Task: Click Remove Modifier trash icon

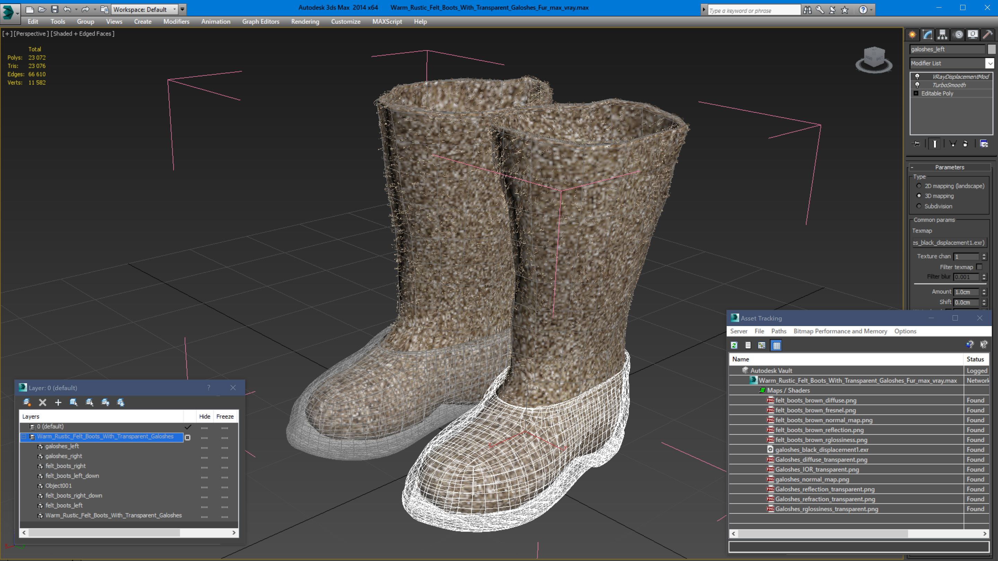Action: (965, 144)
